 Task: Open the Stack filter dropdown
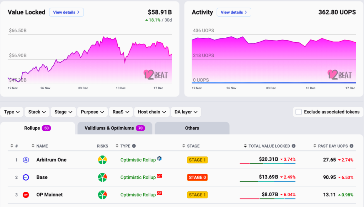pos(37,112)
